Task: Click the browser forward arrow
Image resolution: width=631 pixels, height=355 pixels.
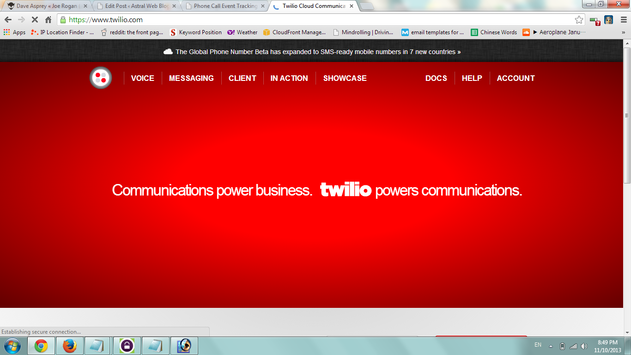Action: [x=21, y=20]
